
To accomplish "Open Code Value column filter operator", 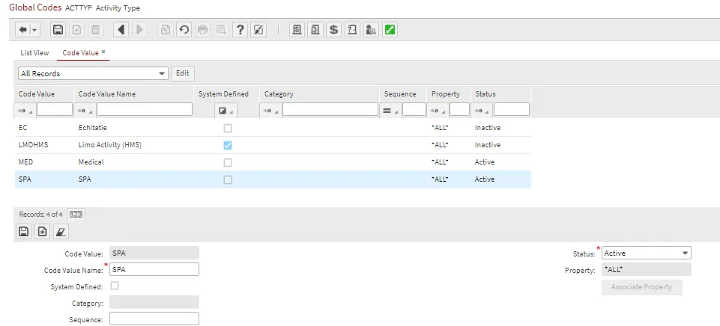I will 25,111.
